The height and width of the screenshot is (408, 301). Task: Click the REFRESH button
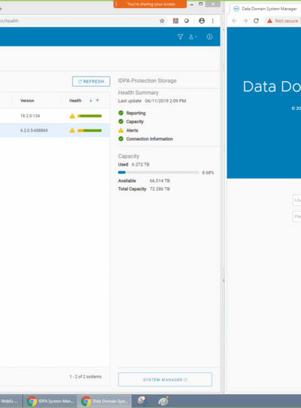pos(91,82)
